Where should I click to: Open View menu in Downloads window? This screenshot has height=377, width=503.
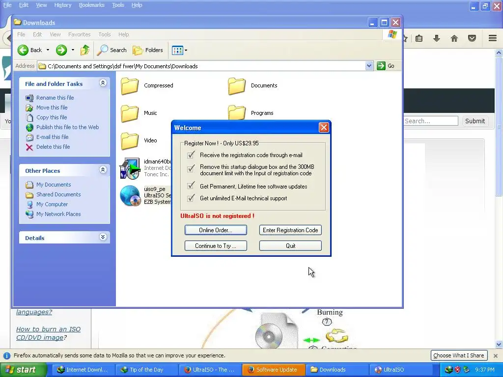pos(55,34)
